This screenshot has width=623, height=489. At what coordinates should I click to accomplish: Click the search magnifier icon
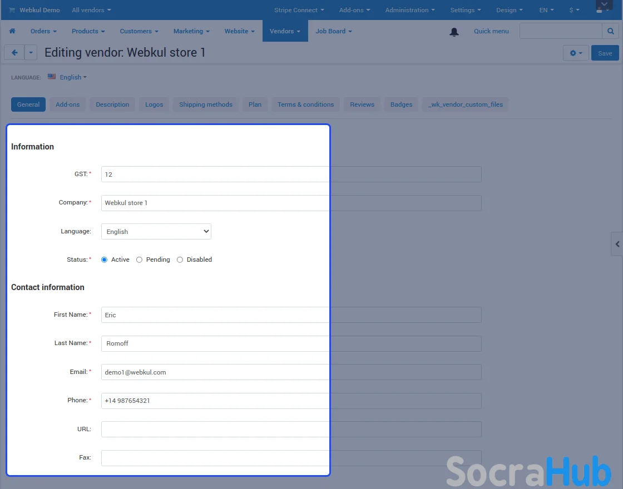(610, 31)
